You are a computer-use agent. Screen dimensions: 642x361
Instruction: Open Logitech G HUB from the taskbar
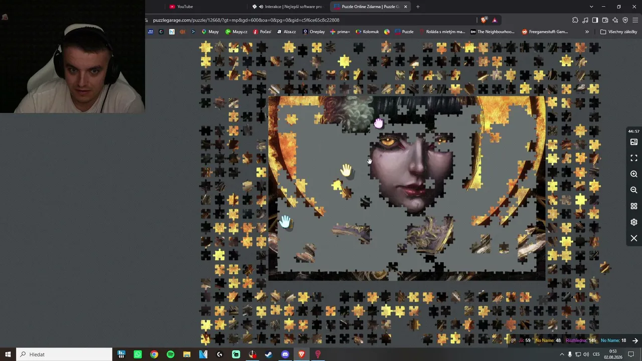(220, 354)
